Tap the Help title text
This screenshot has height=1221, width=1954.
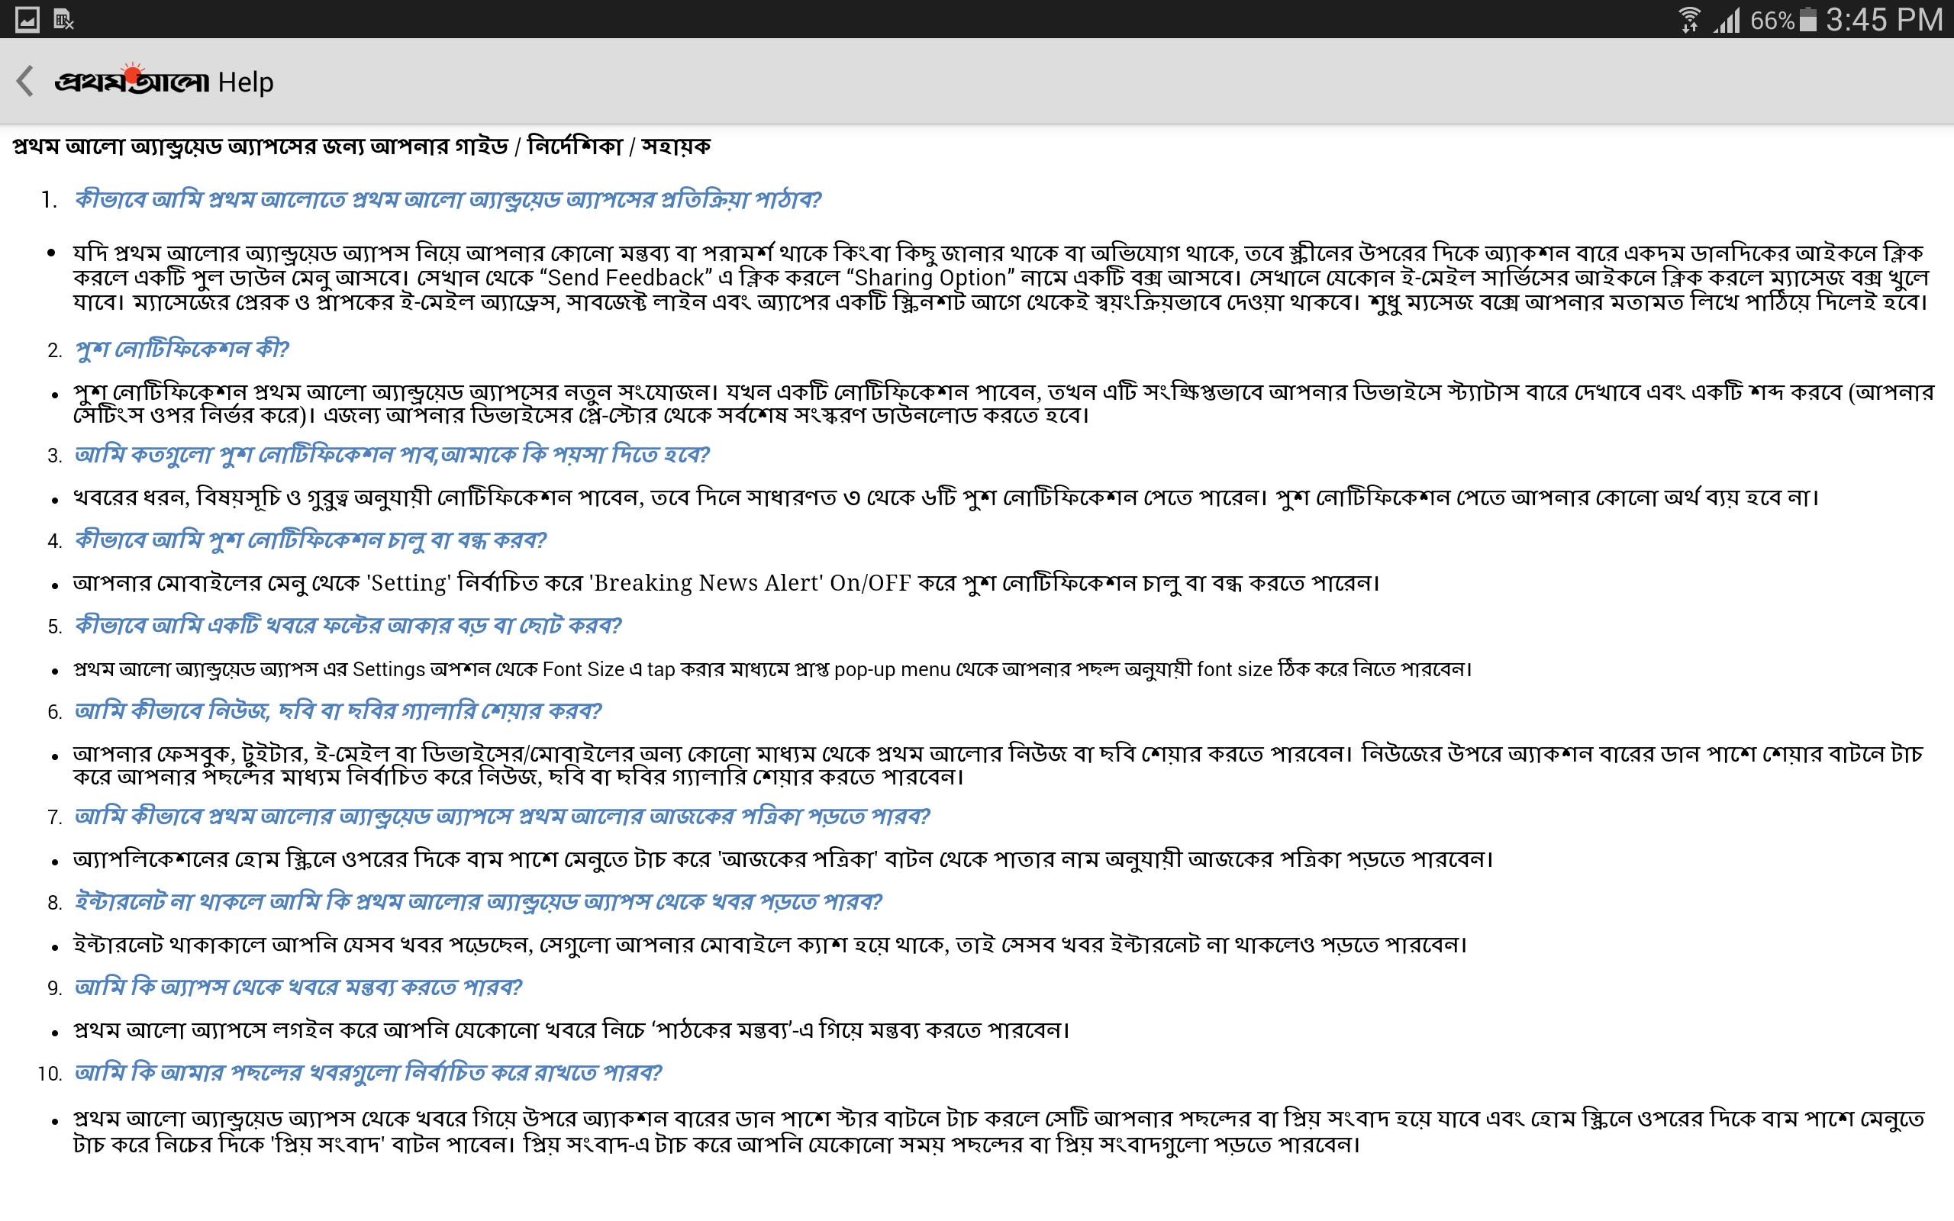pos(247,82)
